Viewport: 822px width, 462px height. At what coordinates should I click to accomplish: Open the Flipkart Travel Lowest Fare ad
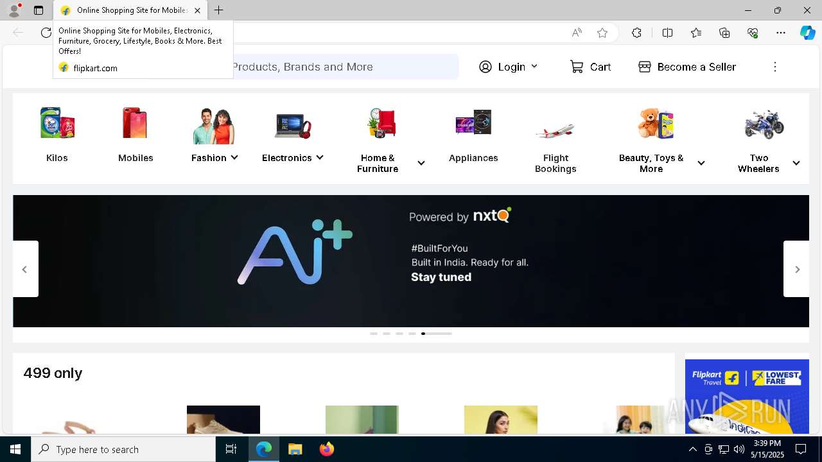tap(747, 397)
